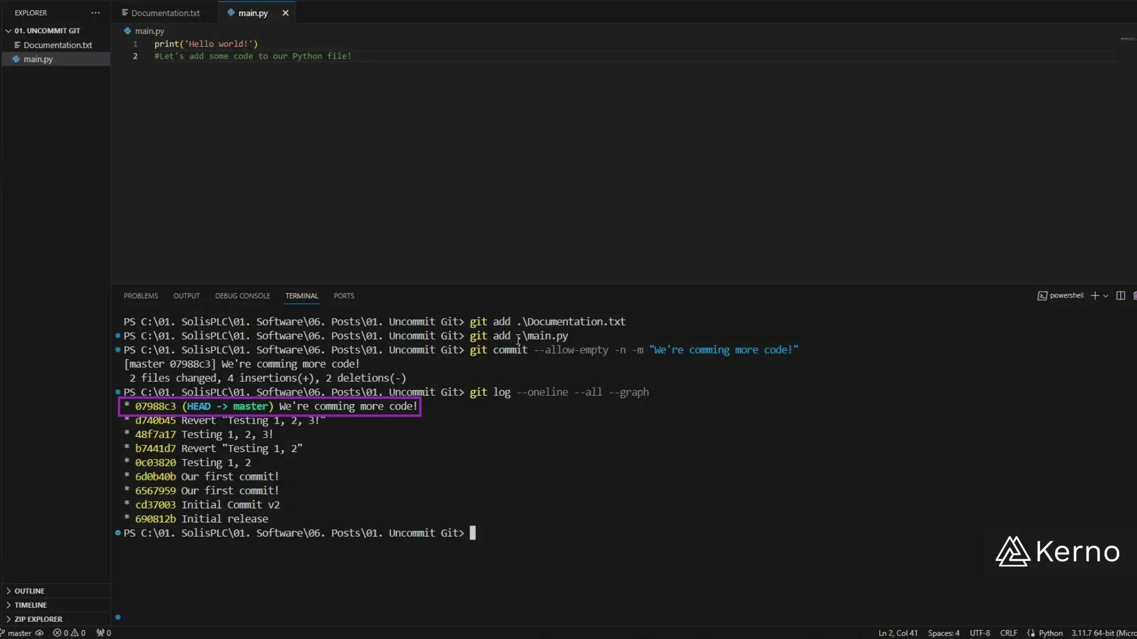Select the TERMINAL panel tab
Image resolution: width=1137 pixels, height=639 pixels.
(x=301, y=296)
